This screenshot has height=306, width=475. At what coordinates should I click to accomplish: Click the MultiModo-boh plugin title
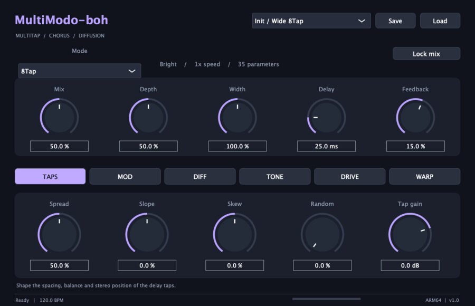[x=62, y=20]
